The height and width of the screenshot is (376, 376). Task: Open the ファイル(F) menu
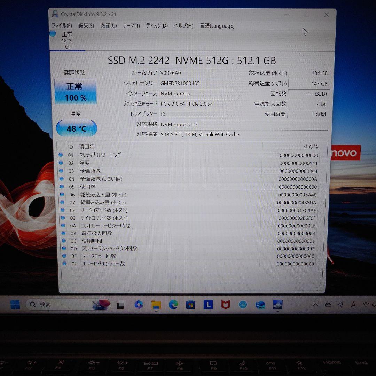click(62, 26)
